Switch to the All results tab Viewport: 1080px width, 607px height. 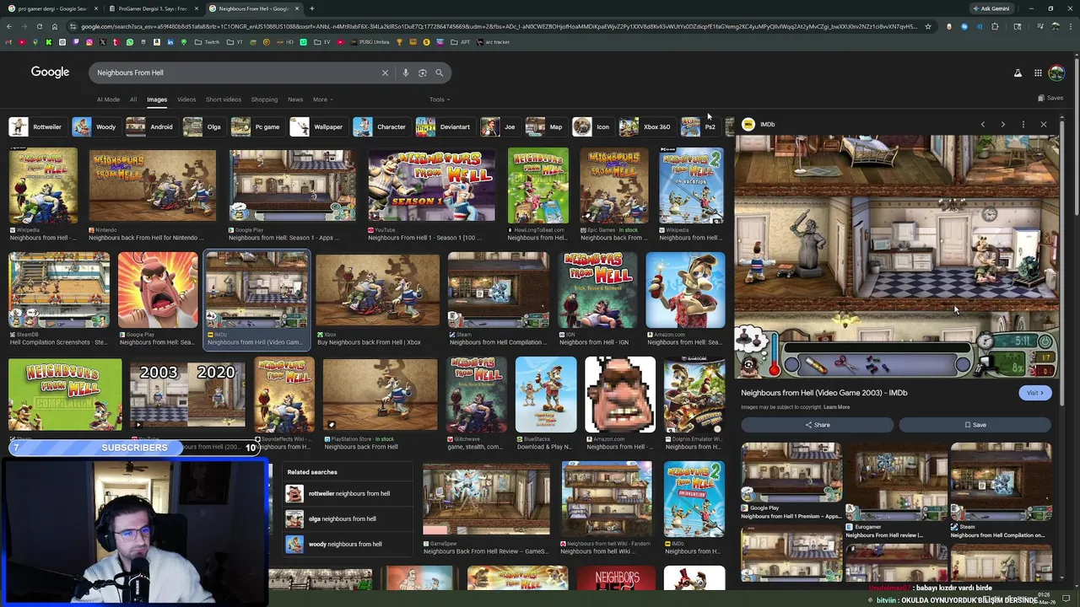(132, 99)
